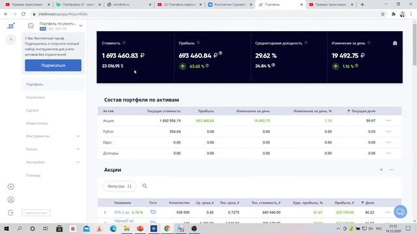
Task: Click ОГК-2 quantity 936 000
Action: (x=182, y=213)
